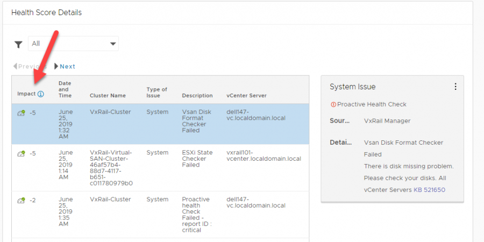Select the Proactive health Check Failed row
484x242 pixels.
coord(160,215)
